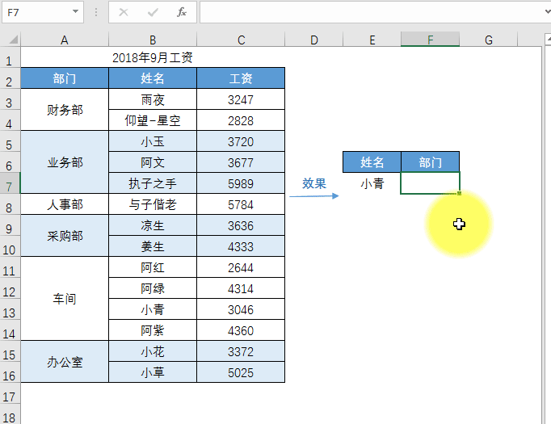The height and width of the screenshot is (424, 551).
Task: Click the salary cell 4360
Action: coord(241,330)
